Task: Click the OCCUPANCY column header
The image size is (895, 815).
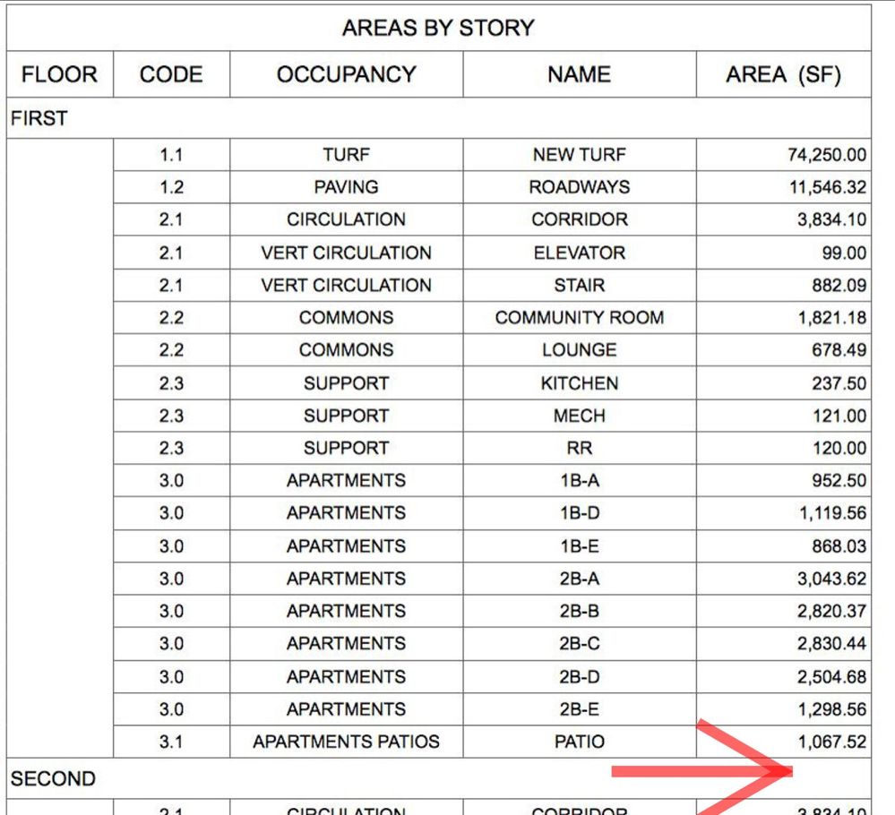Action: coord(347,74)
